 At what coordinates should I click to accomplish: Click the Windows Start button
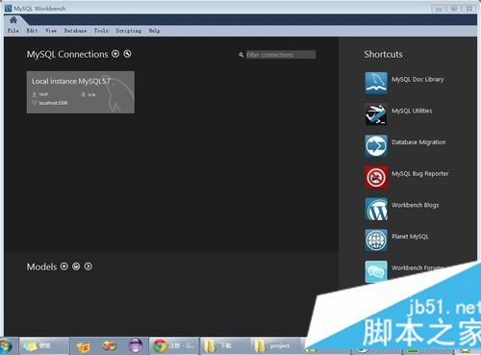click(x=6, y=346)
